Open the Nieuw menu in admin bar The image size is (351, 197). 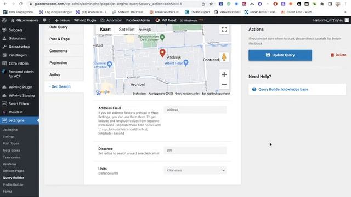[62, 20]
